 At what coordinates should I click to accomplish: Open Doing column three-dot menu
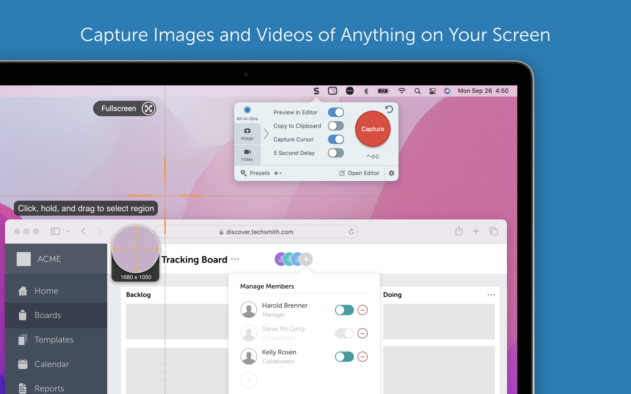(x=491, y=295)
